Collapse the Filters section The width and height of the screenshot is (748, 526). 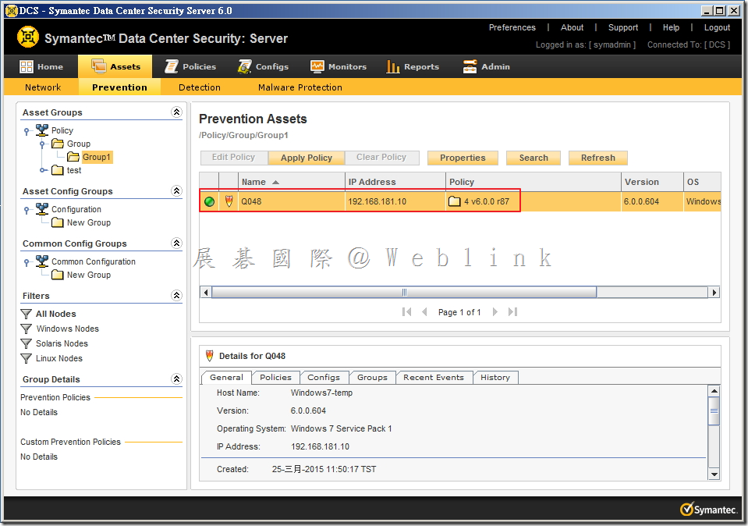coord(176,296)
